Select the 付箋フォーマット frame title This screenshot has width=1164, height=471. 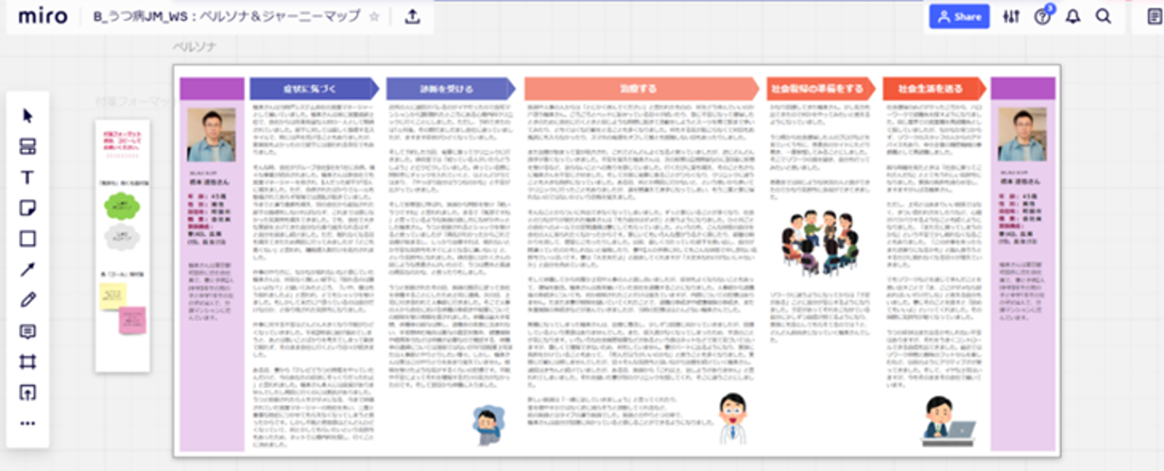pos(133,101)
